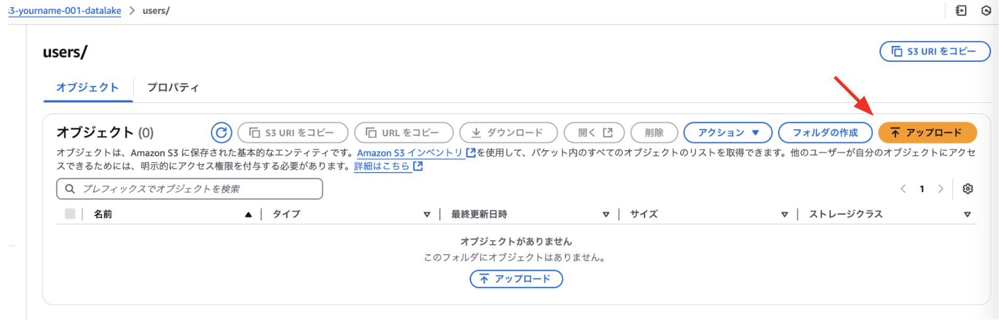Click the search magnifier icon in the prefix field
The width and height of the screenshot is (1003, 325).
point(70,189)
